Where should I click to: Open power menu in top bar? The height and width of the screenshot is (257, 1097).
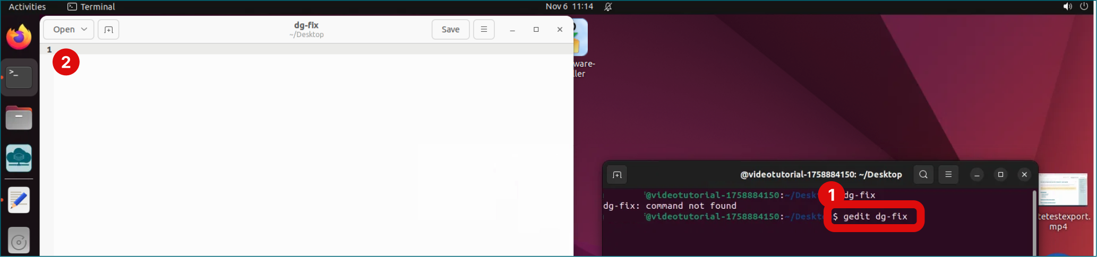(x=1084, y=6)
